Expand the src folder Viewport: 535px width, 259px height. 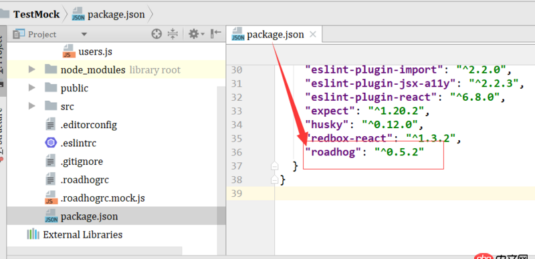tap(31, 106)
